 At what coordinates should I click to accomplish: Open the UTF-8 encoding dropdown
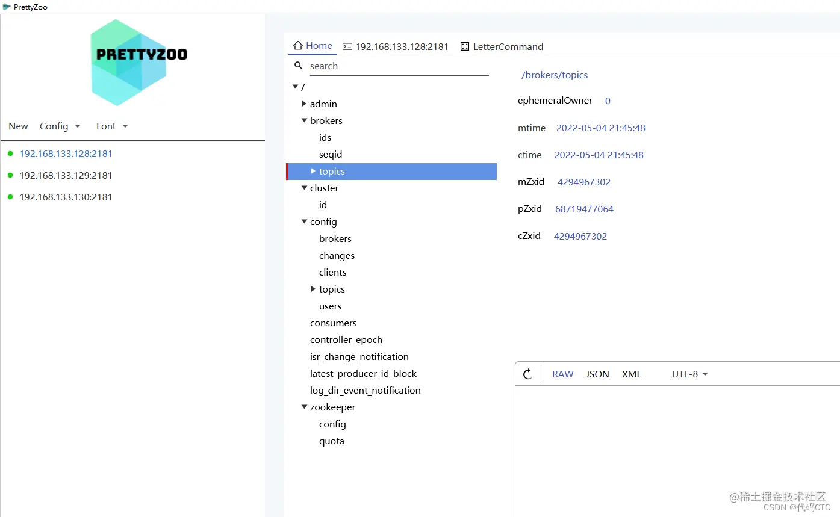click(690, 374)
